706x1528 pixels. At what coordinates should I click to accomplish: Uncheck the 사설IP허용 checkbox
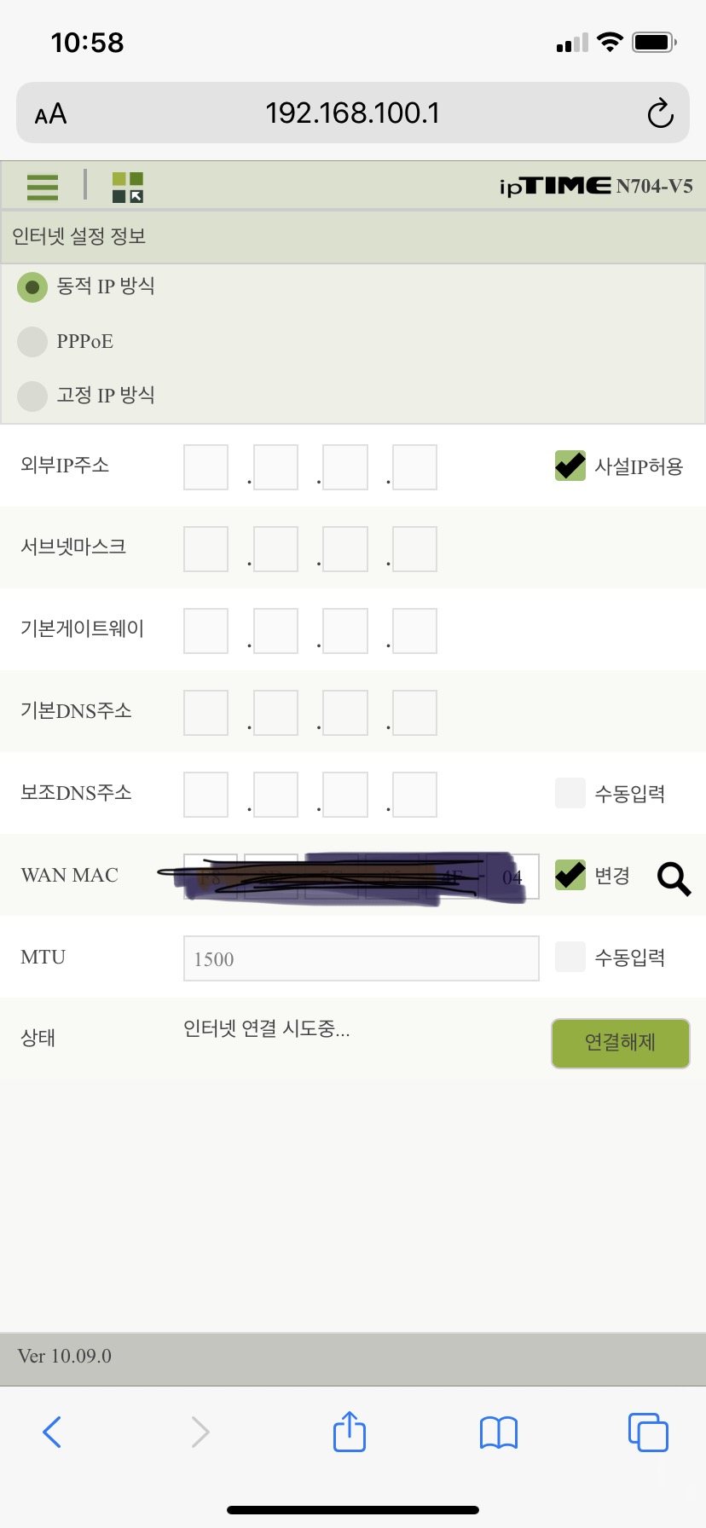570,466
